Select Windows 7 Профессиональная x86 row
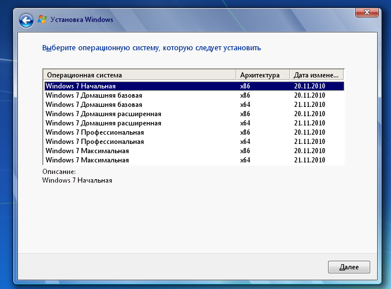 [194, 132]
